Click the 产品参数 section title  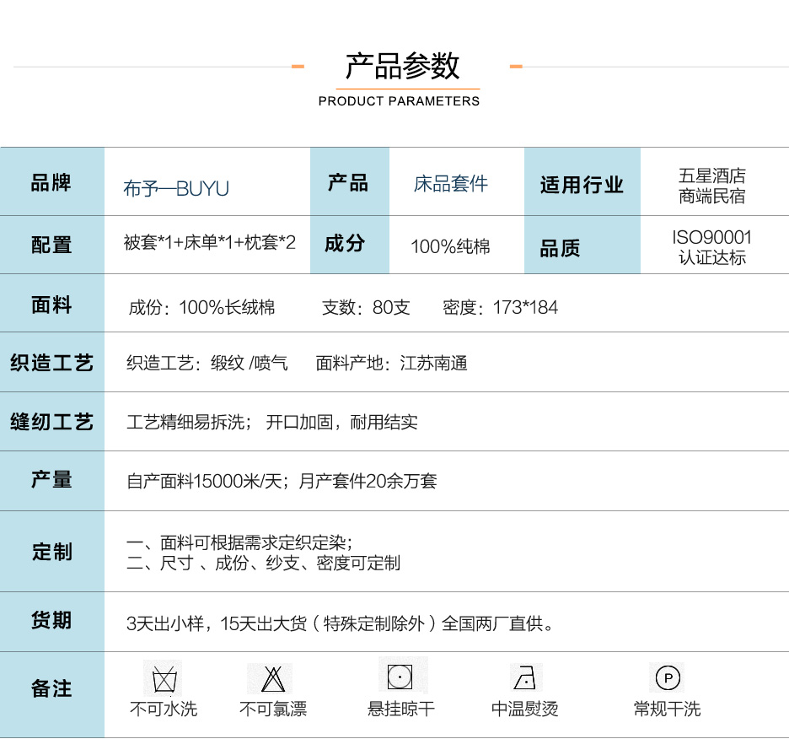pos(403,66)
